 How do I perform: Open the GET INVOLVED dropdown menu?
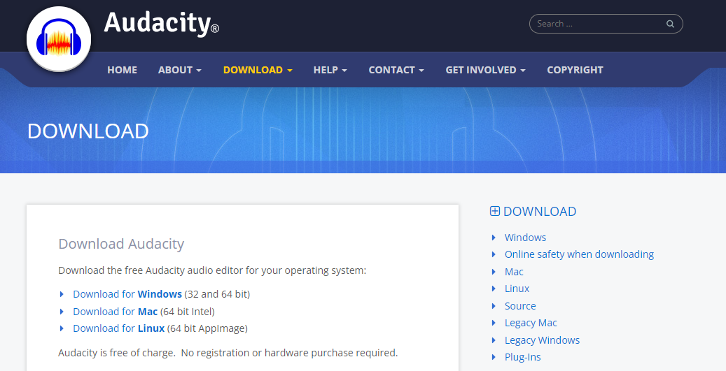(485, 70)
